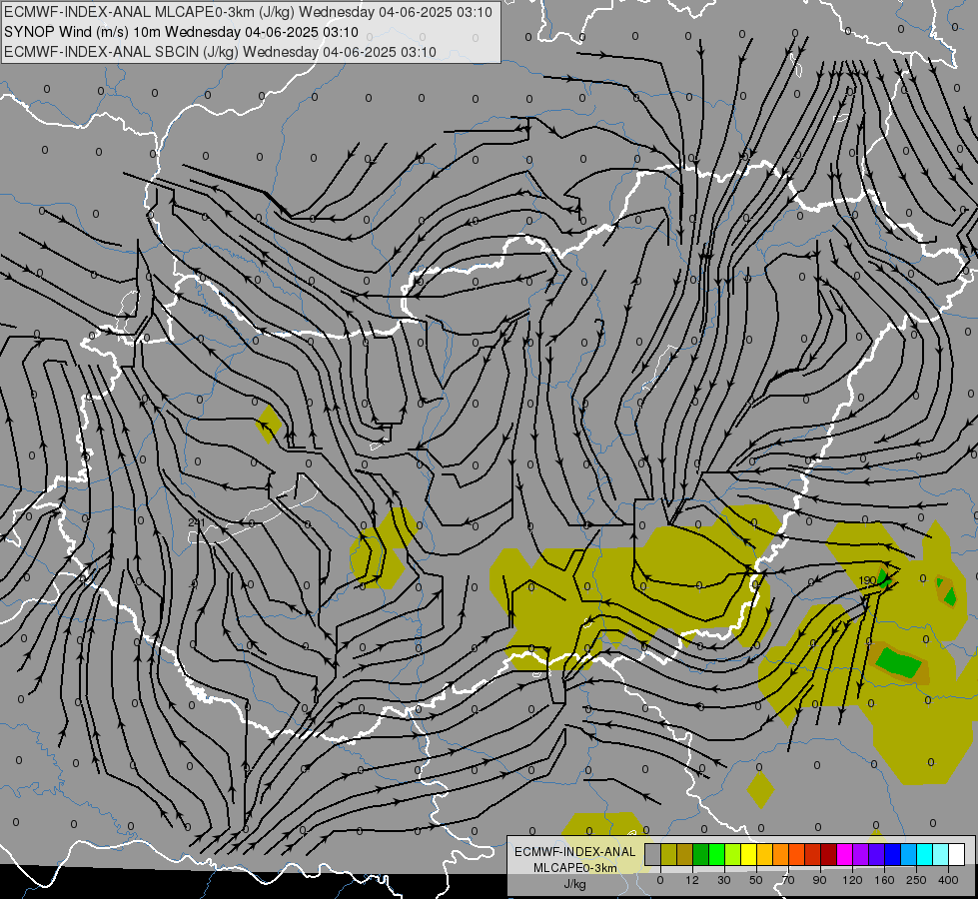Select the white legend swatch
Screen dimensions: 978x899
957,854
